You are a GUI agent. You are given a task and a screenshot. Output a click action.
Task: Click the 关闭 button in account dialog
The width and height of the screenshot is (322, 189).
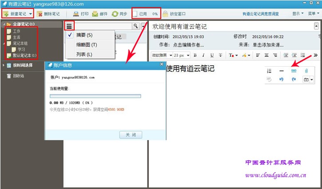(x=131, y=135)
